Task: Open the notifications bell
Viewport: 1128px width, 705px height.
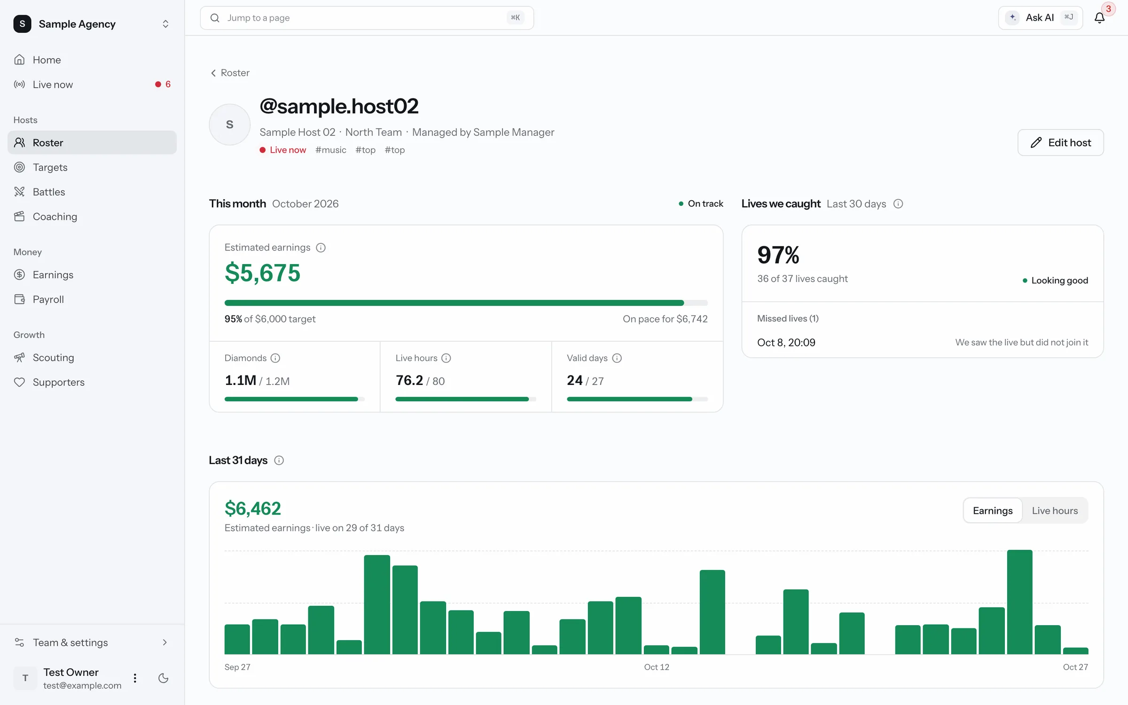Action: pos(1099,18)
